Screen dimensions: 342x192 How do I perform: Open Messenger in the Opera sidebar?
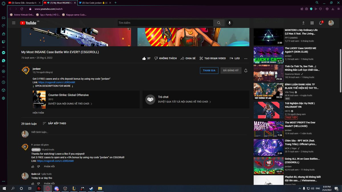3,53
